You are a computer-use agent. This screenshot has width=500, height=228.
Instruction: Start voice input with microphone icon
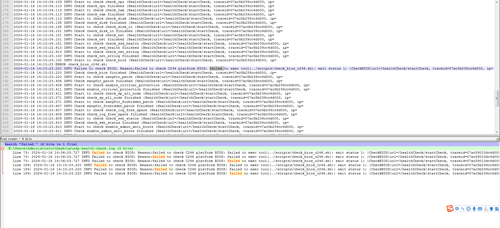pos(474,209)
